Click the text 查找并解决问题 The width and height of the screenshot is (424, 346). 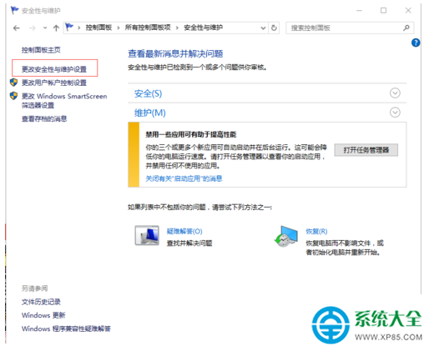189,243
